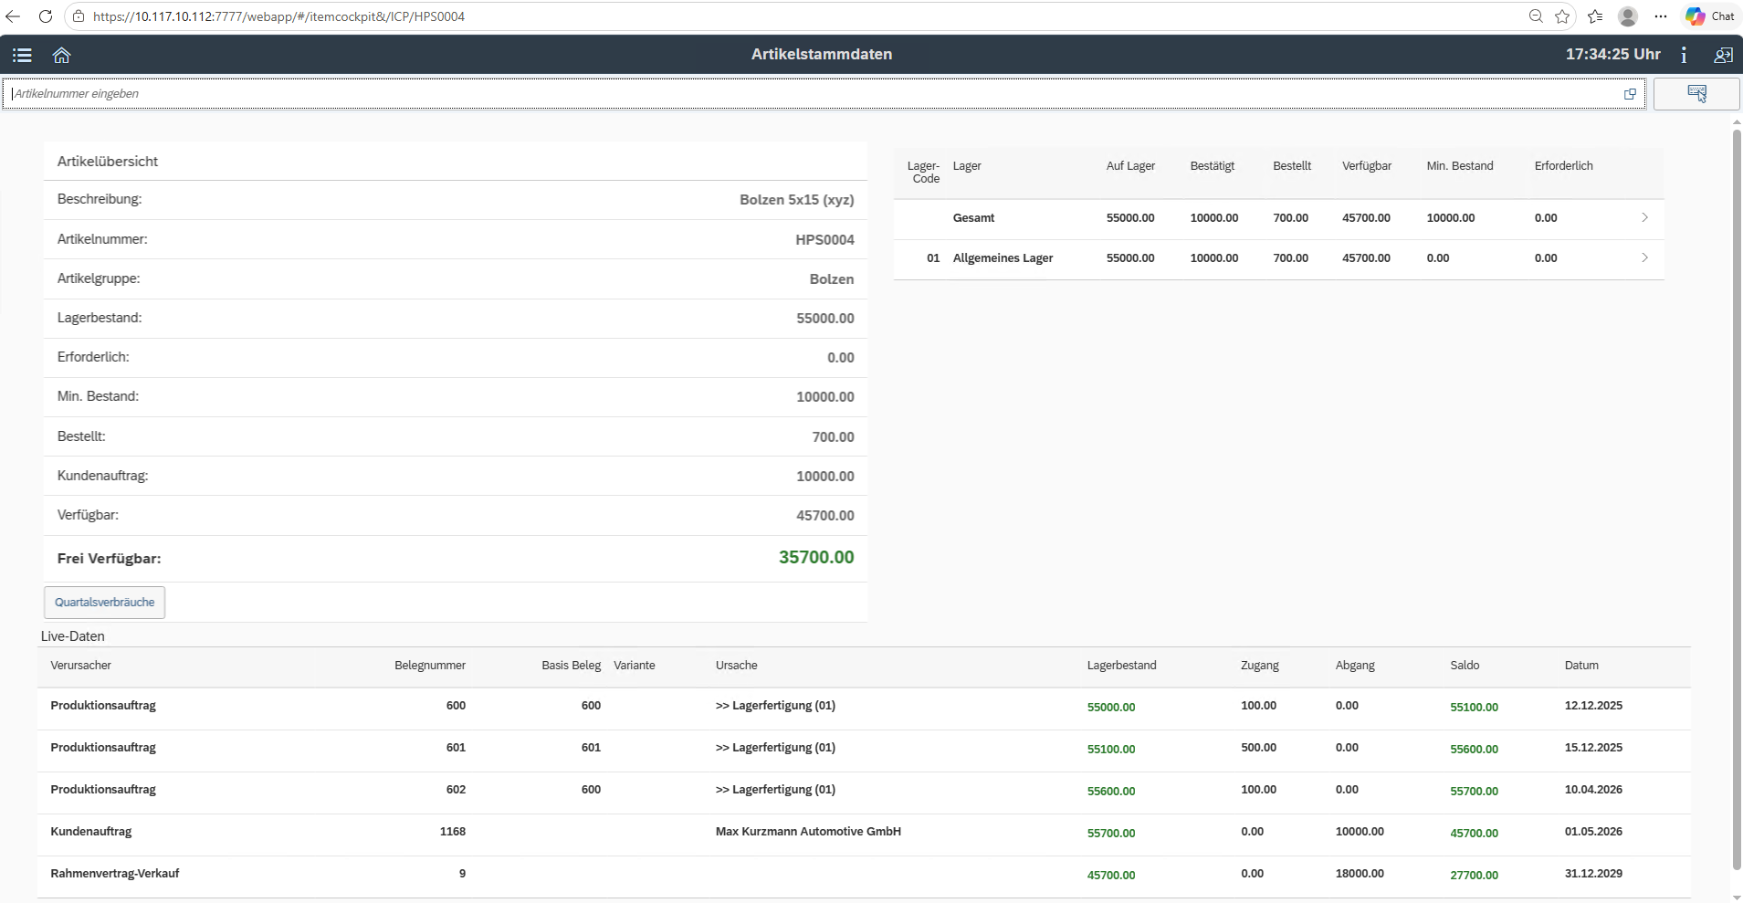Click the page vertical scrollbar
The width and height of the screenshot is (1743, 903).
point(1737,500)
